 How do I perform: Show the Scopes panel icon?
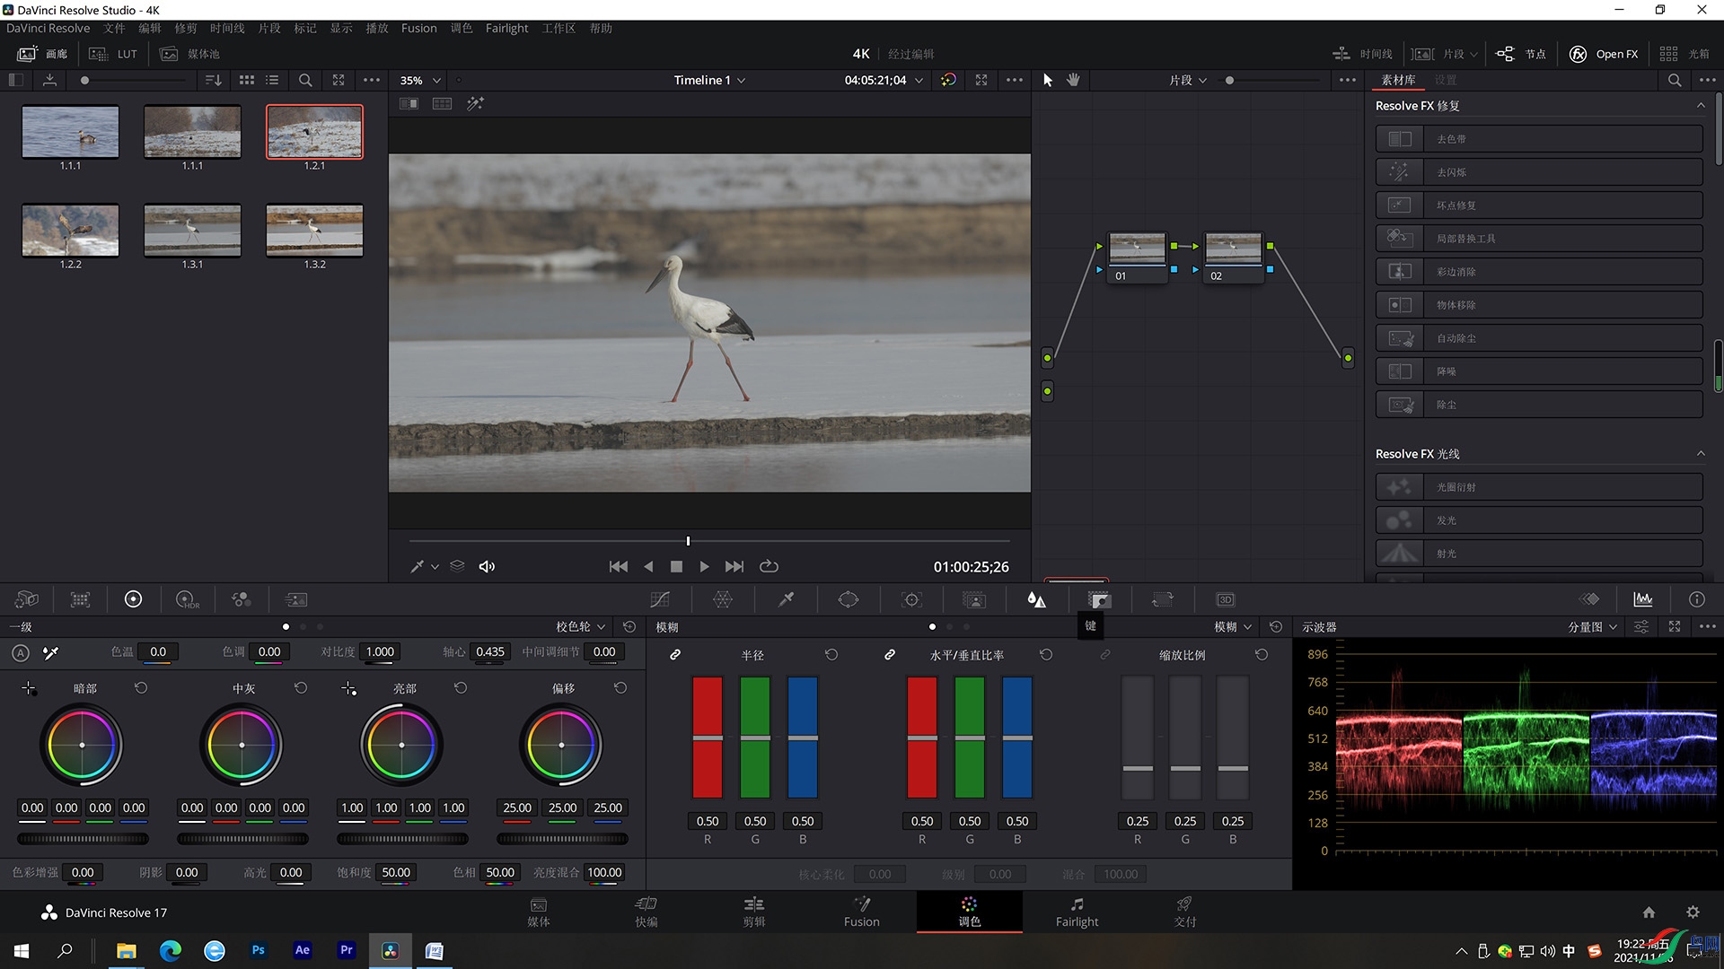[x=1642, y=599]
